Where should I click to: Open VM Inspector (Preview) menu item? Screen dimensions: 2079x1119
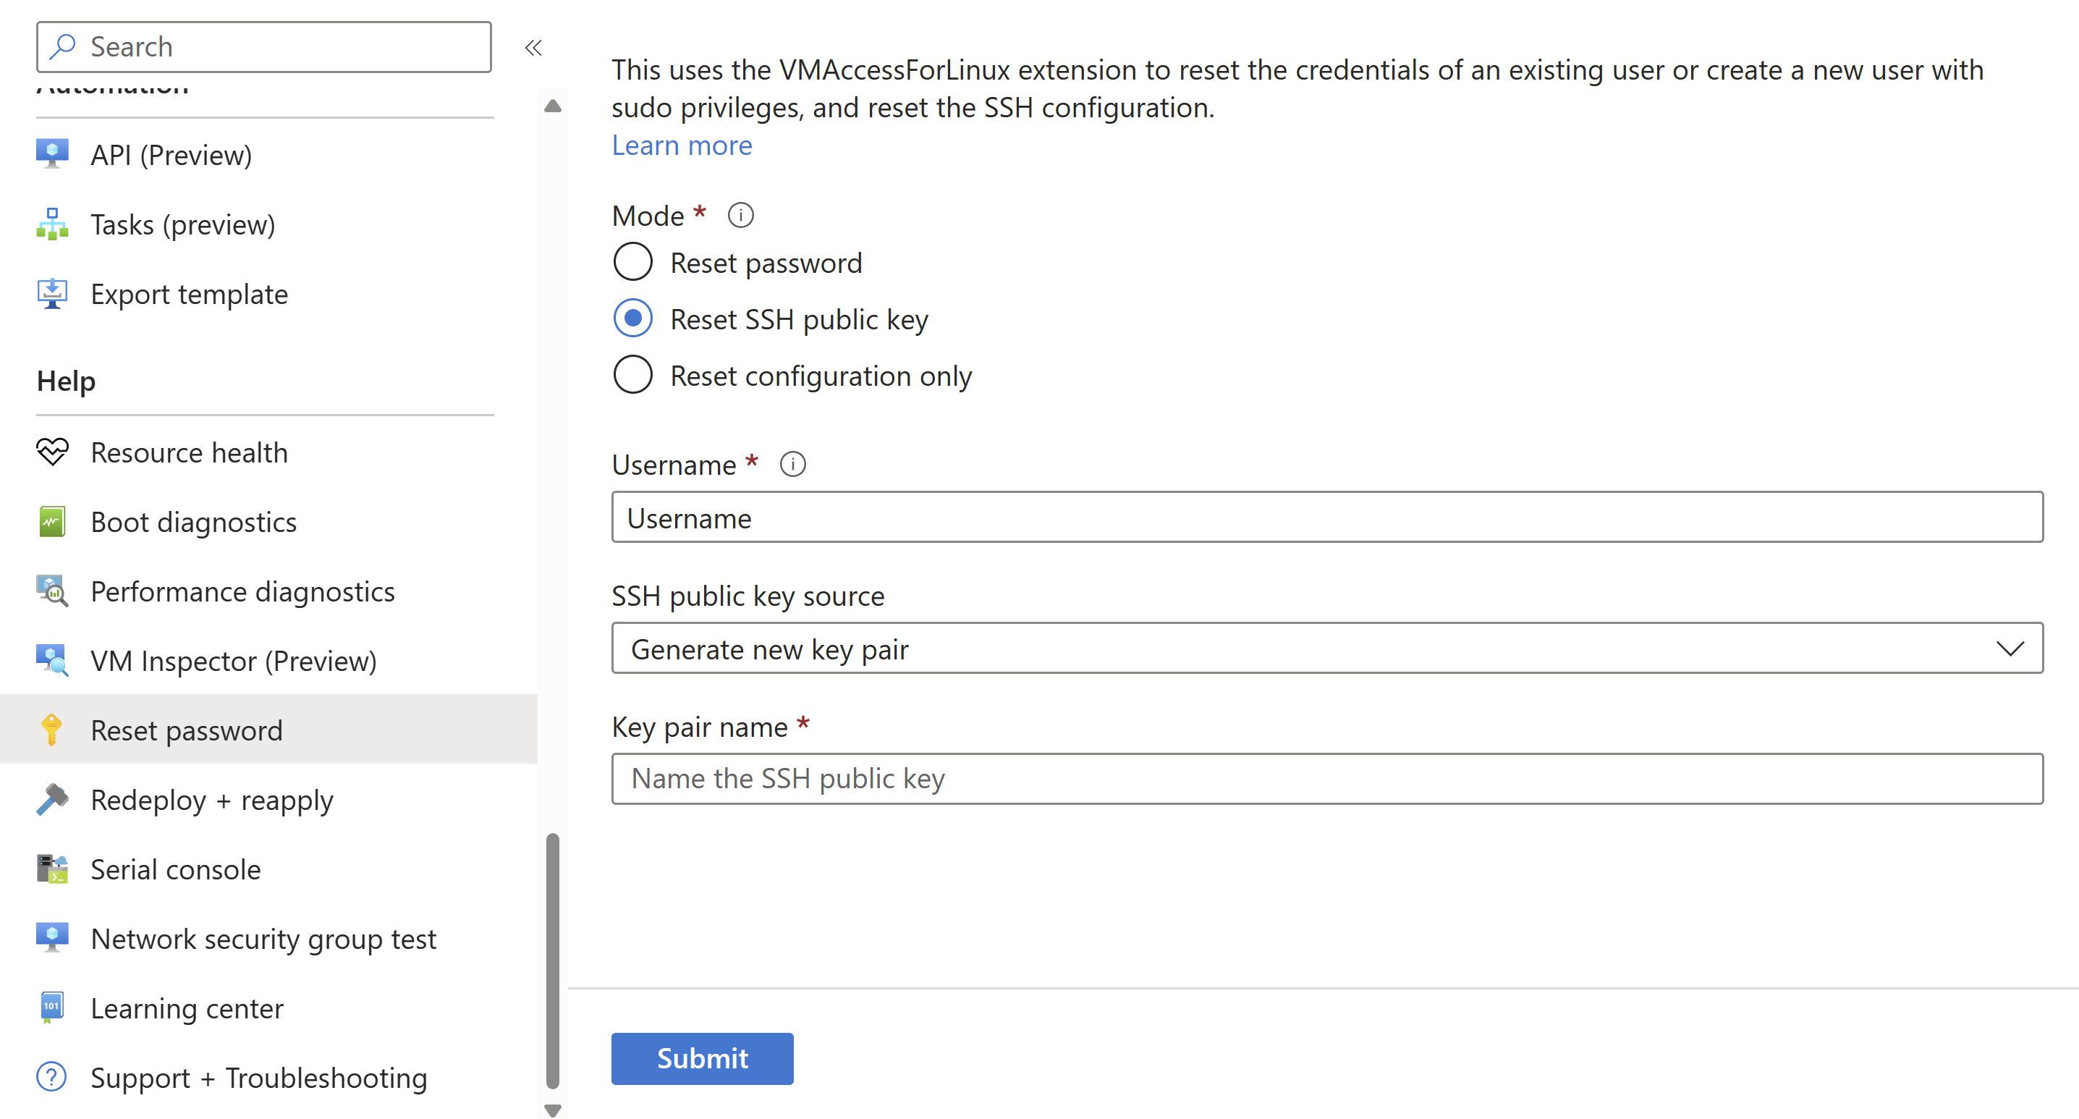233,660
